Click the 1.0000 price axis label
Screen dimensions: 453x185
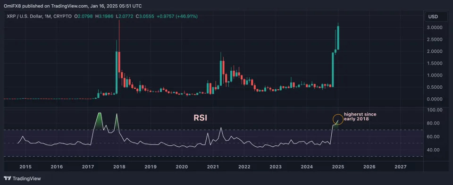click(434, 75)
